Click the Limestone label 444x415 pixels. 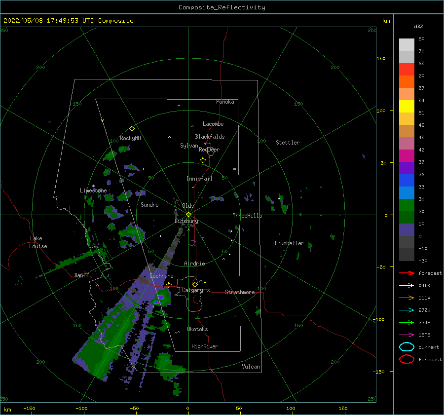[93, 190]
